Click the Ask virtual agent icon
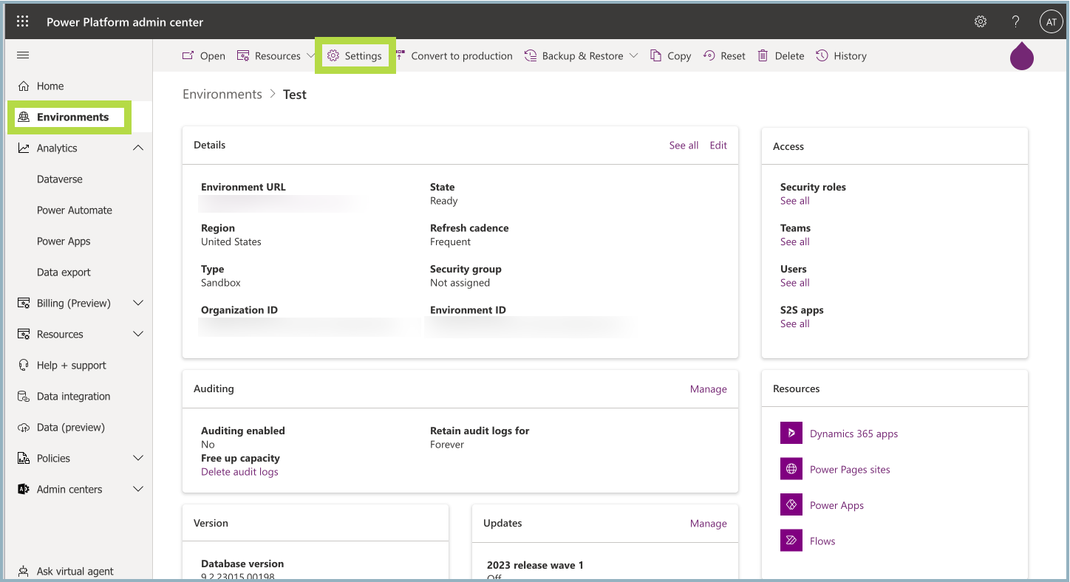 [x=24, y=571]
